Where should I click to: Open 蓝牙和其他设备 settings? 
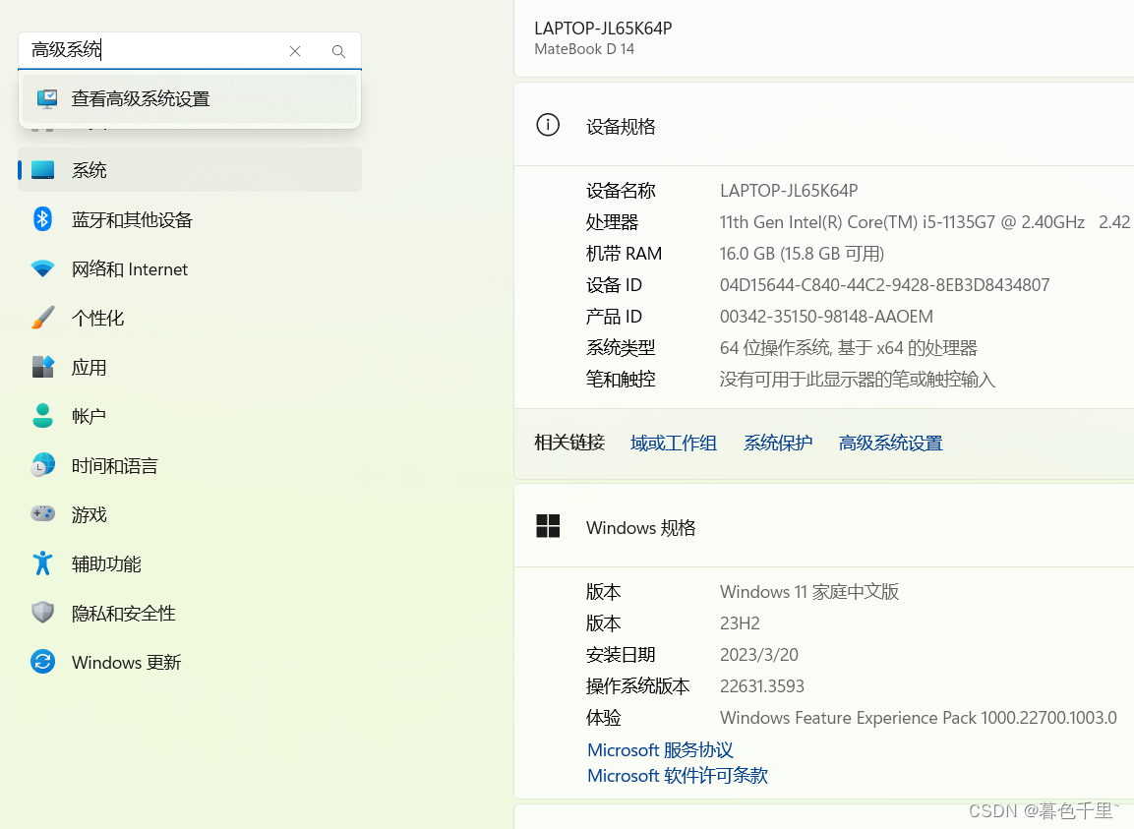[x=190, y=220]
